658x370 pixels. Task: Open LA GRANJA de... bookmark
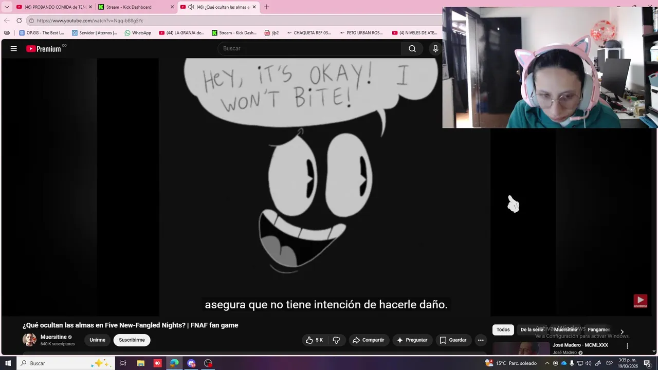(181, 33)
